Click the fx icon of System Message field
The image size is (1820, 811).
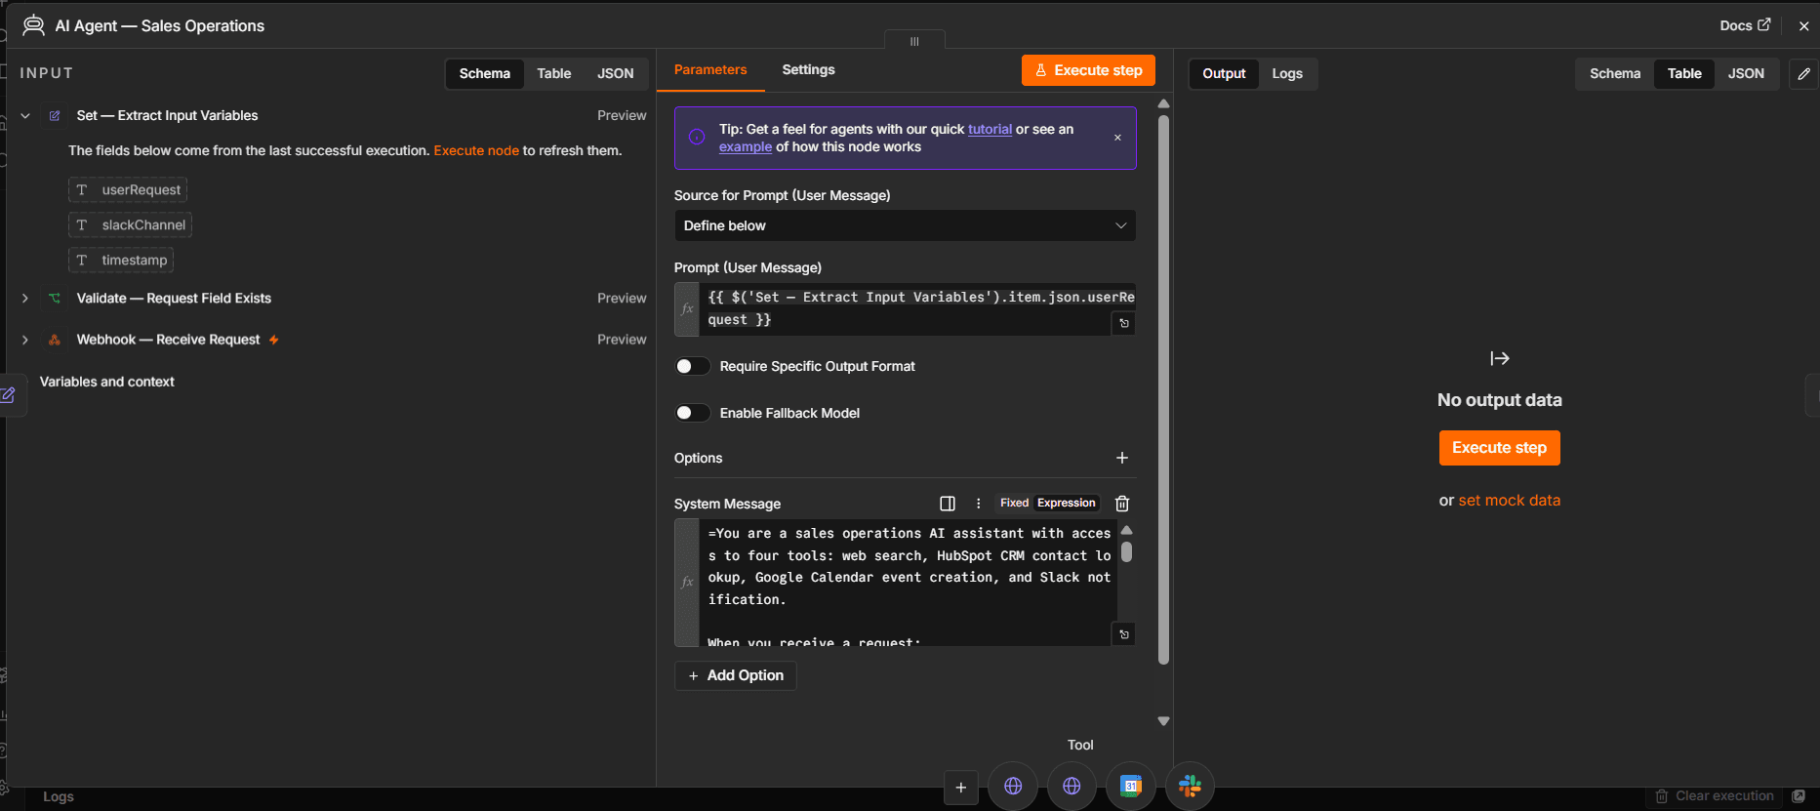pyautogui.click(x=687, y=583)
